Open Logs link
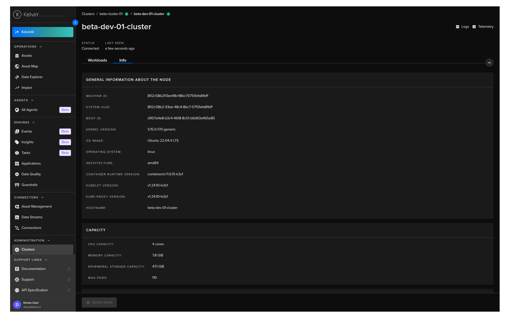The height and width of the screenshot is (318, 510). click(x=462, y=27)
